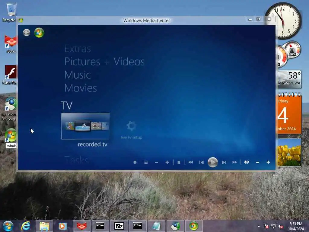The image size is (309, 232).
Task: Open the network tray icon
Action: [x=273, y=226]
